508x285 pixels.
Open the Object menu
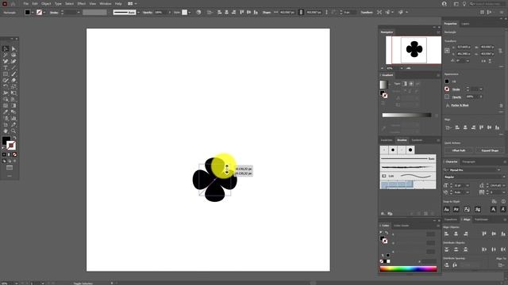[46, 3]
